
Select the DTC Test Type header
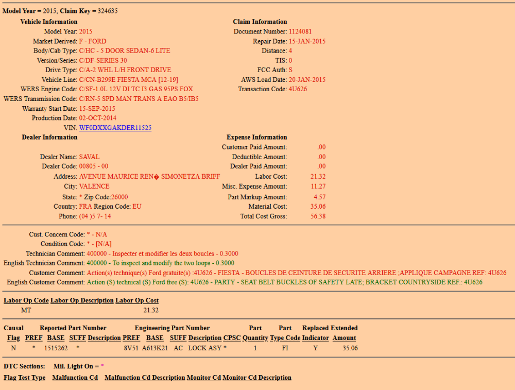point(32,378)
